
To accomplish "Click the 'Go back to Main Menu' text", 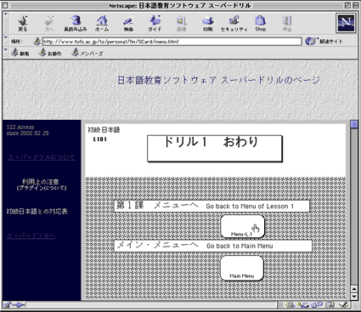I will point(240,246).
